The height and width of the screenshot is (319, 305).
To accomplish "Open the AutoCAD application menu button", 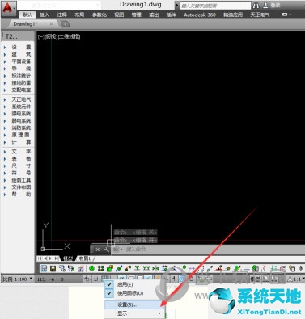I will [x=8, y=8].
